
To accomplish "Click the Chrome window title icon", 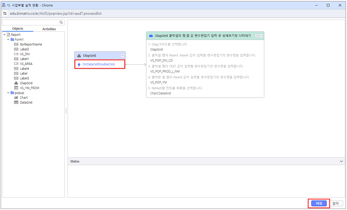I will (x=4, y=5).
